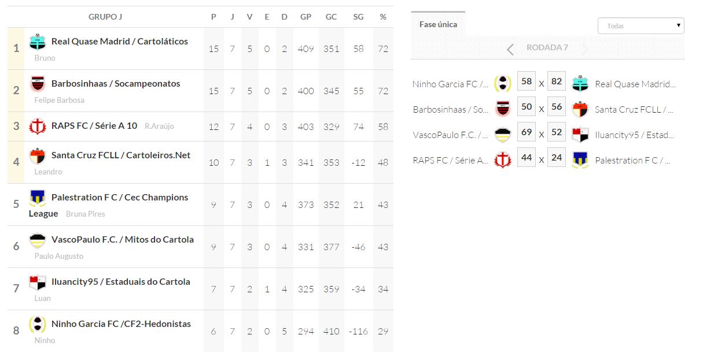This screenshot has height=357, width=703.
Task: Click Real Quase Madrid score box 82
Action: (x=557, y=82)
